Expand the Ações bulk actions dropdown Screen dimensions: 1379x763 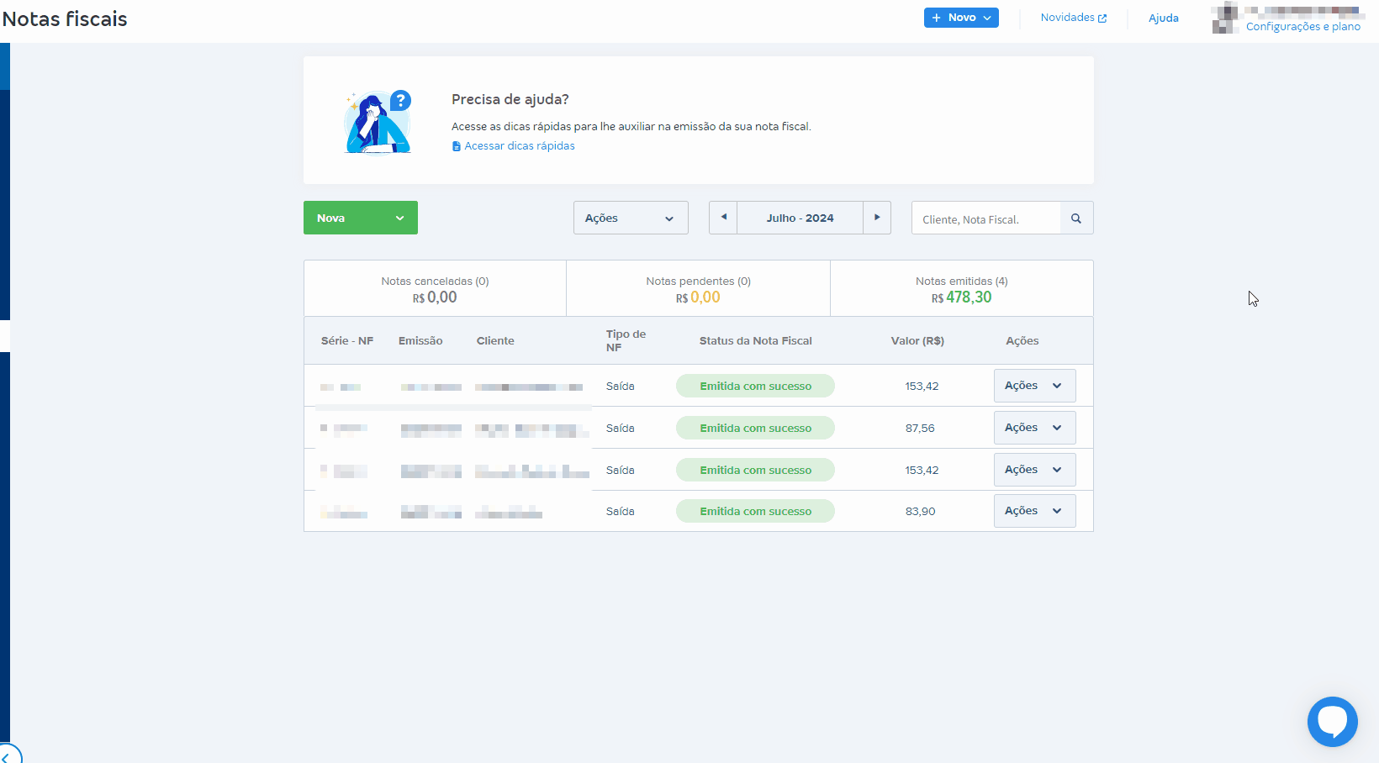(x=630, y=218)
